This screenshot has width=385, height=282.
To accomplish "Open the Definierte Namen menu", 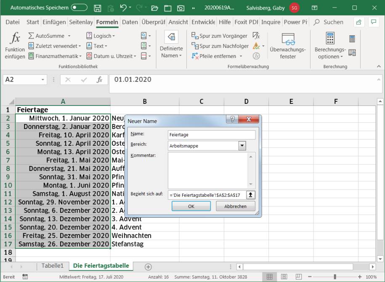I will coord(171,45).
